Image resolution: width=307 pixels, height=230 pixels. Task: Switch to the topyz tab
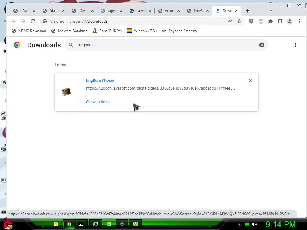pos(109,11)
